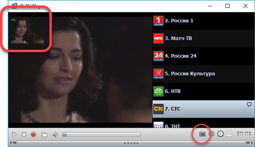This screenshot has width=255, height=147.
Task: Select channel 5. Россия Культура
Action: pos(204,74)
